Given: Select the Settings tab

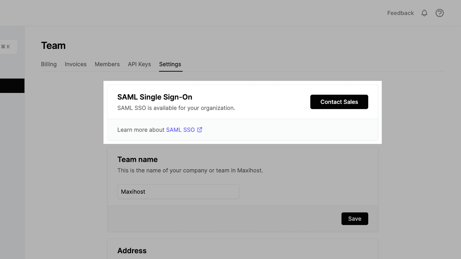Looking at the screenshot, I should coord(170,64).
